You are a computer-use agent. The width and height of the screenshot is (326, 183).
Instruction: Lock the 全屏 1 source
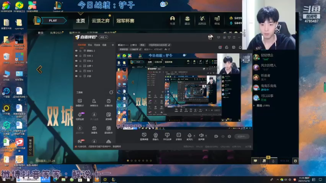80,66
